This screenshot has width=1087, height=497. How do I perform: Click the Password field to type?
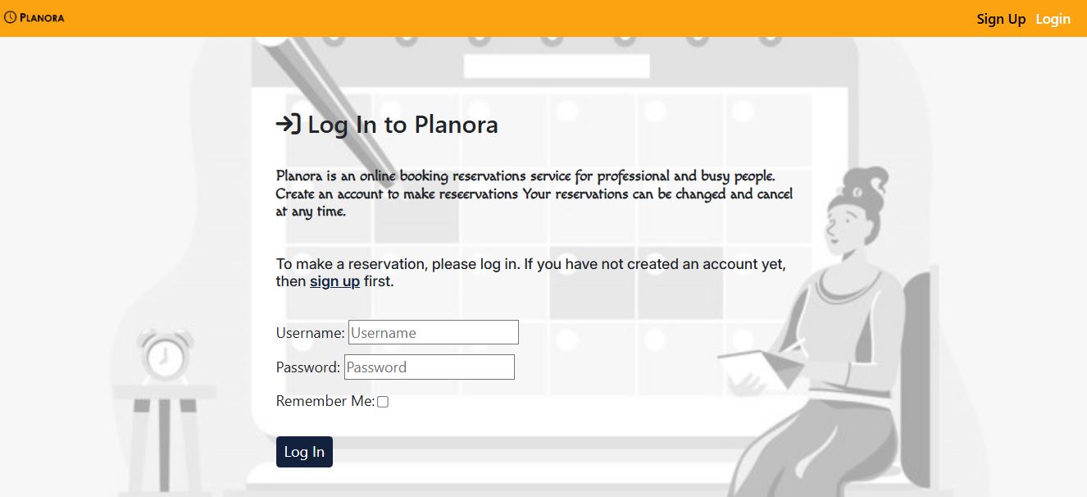(429, 367)
